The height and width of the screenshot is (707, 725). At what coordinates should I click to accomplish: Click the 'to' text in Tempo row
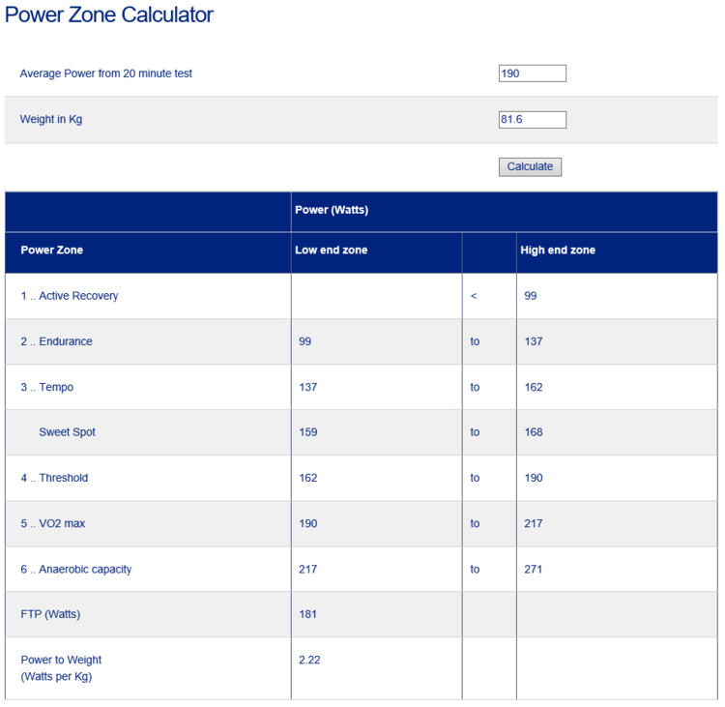click(x=475, y=387)
